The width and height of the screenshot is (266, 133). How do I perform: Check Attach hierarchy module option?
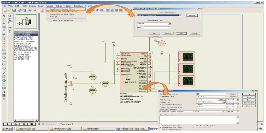click(x=194, y=126)
